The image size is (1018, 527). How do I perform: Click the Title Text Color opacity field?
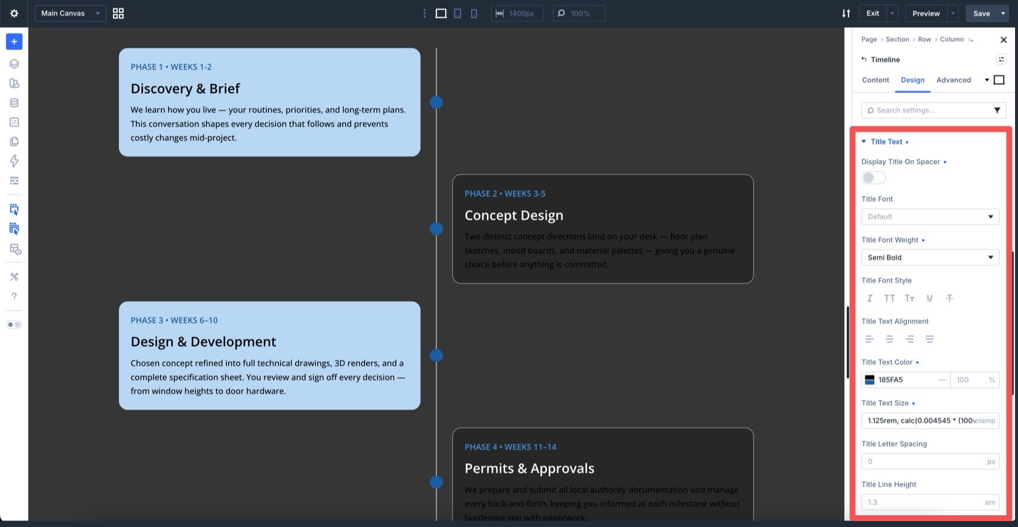coord(974,380)
